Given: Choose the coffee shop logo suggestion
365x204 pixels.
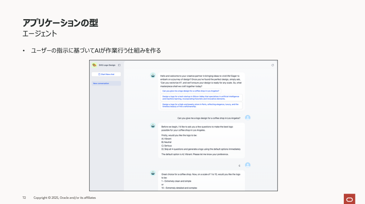Looking at the screenshot, I should [191, 91].
